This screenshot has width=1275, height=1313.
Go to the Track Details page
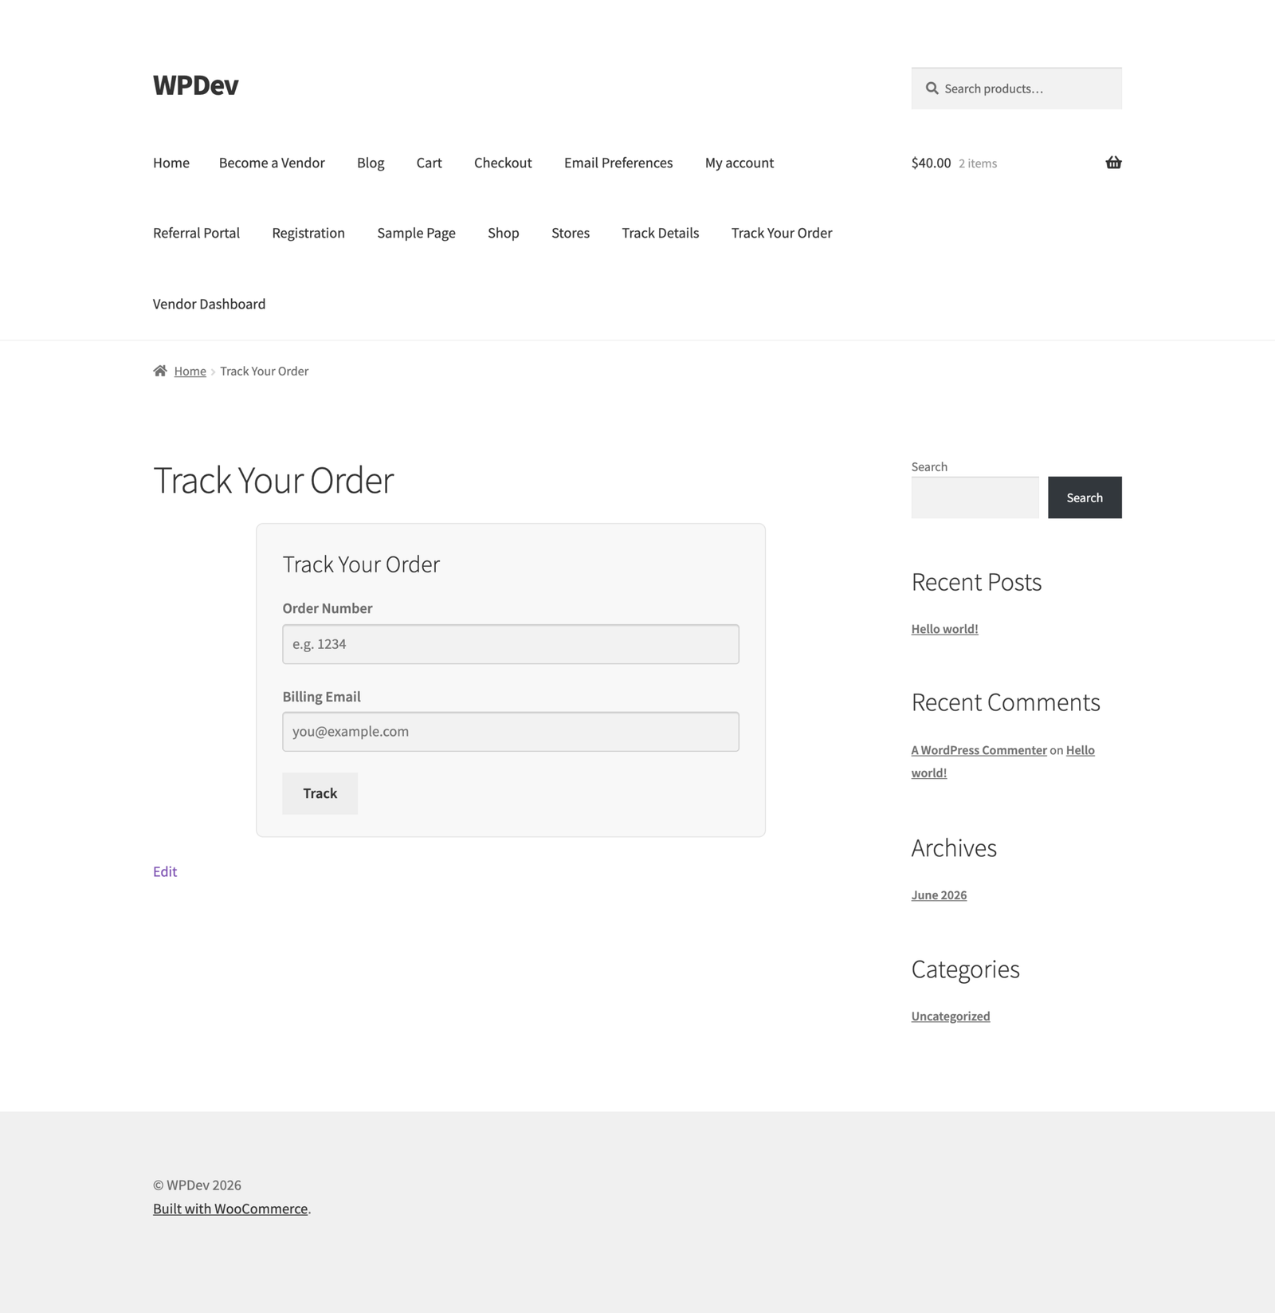pyautogui.click(x=661, y=233)
